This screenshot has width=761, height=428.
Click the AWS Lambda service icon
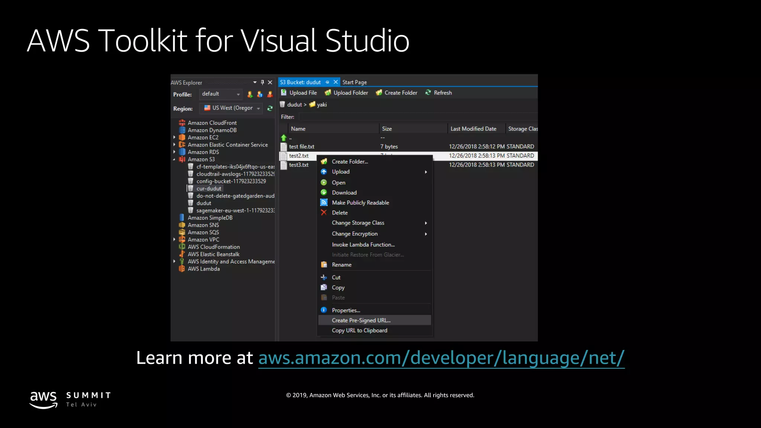click(x=182, y=269)
